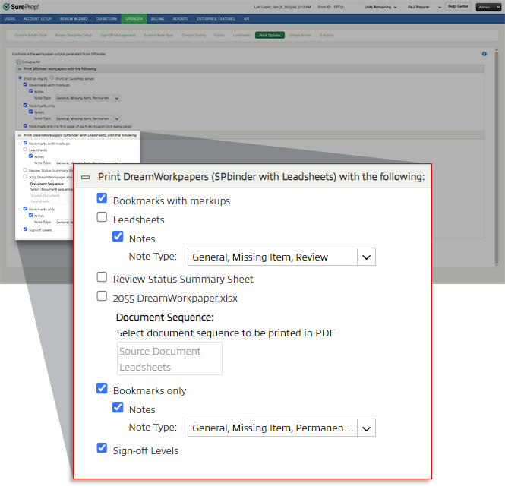505x496 pixels.
Task: Collapse the Print SPbinder workpapers section
Action: click(x=19, y=69)
